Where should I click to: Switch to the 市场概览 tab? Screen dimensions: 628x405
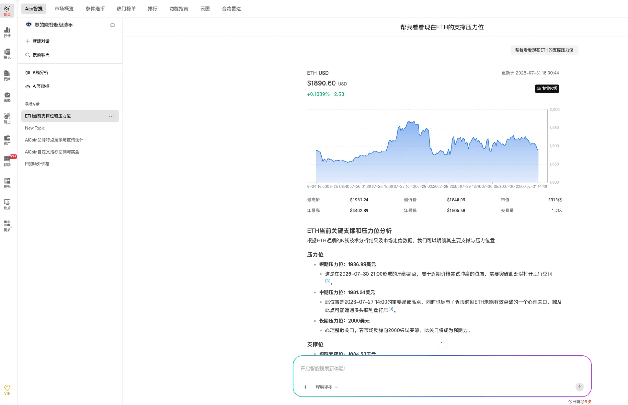coord(64,9)
